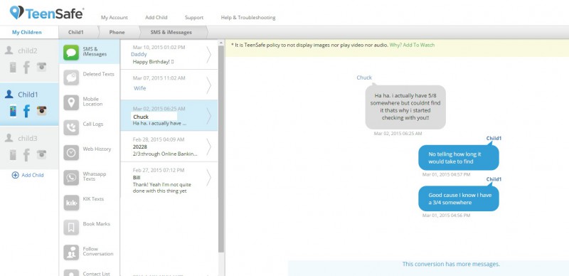Select the Child1 profile name

(28, 95)
